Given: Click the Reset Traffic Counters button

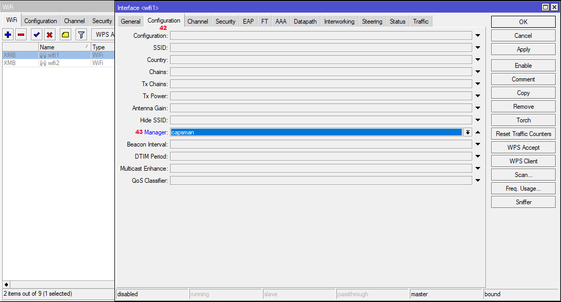Looking at the screenshot, I should [x=523, y=134].
